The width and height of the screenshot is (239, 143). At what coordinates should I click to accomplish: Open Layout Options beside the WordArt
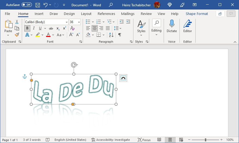tap(123, 78)
